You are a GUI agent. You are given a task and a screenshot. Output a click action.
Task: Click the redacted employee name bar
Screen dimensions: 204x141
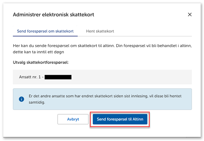58,77
